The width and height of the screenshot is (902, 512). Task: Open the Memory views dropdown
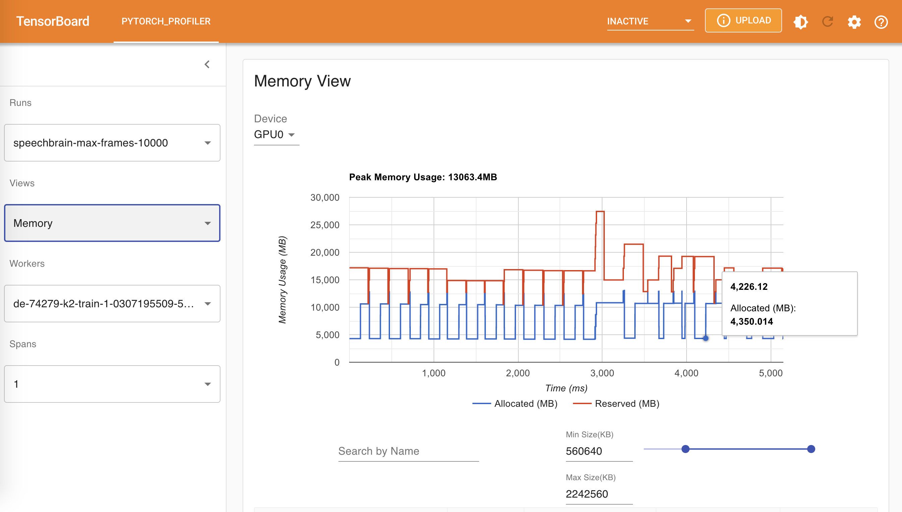pos(112,223)
